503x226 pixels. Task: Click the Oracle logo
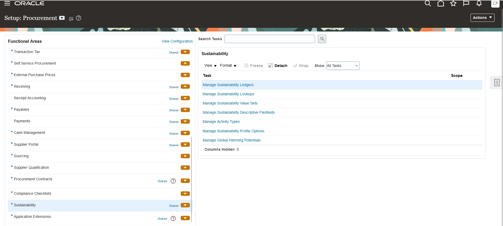point(29,3)
